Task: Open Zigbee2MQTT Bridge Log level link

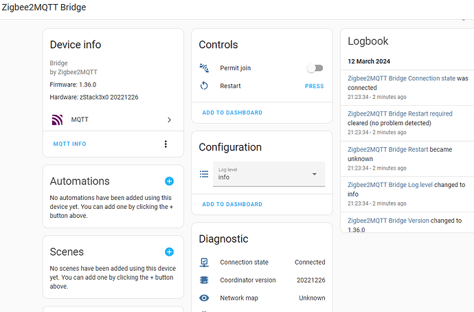Action: 390,185
